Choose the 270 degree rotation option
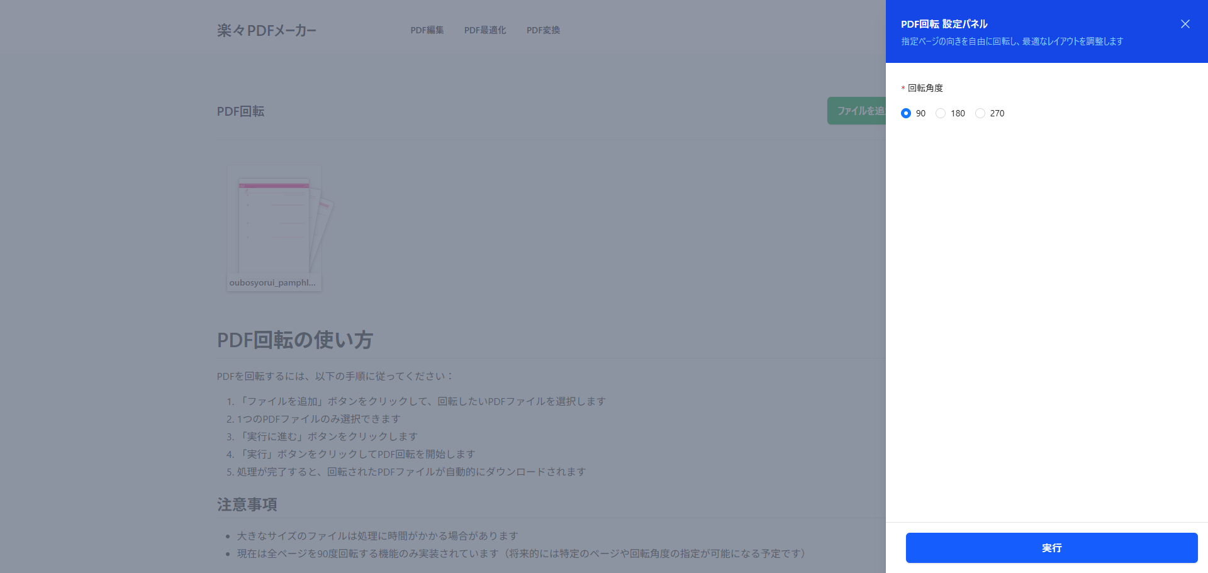Image resolution: width=1208 pixels, height=573 pixels. click(980, 113)
